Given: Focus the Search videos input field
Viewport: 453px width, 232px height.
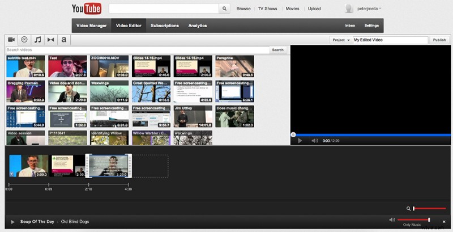Looking at the screenshot, I should point(138,50).
